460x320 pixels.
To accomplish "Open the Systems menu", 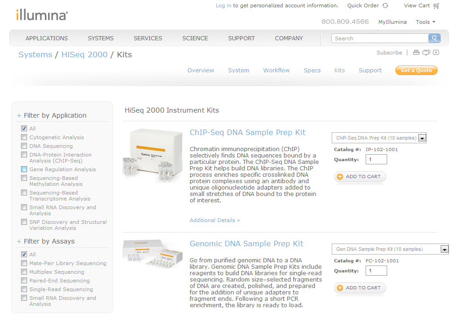I will pyautogui.click(x=101, y=38).
